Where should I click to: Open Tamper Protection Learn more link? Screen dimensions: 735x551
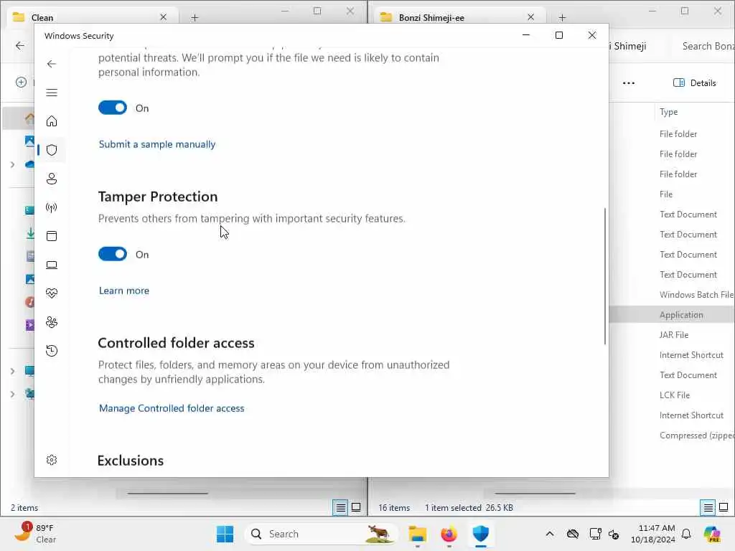(123, 291)
